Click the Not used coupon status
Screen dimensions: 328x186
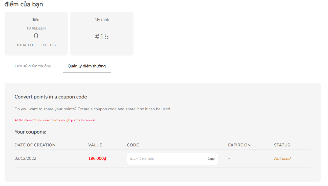coord(282,158)
